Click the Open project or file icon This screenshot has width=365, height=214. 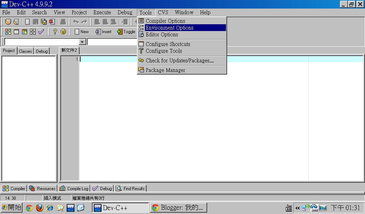tap(16, 22)
